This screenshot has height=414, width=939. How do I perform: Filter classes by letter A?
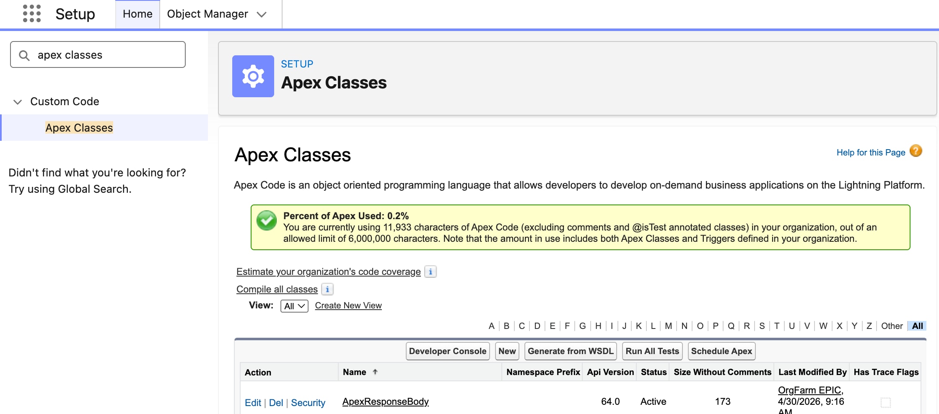pyautogui.click(x=491, y=326)
